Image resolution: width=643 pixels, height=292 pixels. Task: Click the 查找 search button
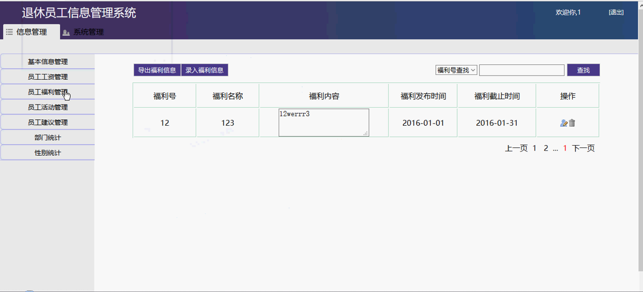coord(583,70)
